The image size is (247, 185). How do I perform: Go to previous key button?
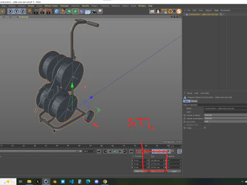[x=105, y=152]
